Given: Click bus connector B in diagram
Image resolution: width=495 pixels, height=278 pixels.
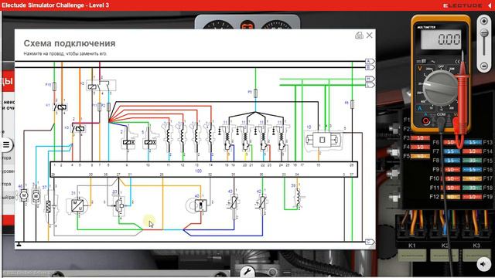Looking at the screenshot, I should pyautogui.click(x=370, y=67).
